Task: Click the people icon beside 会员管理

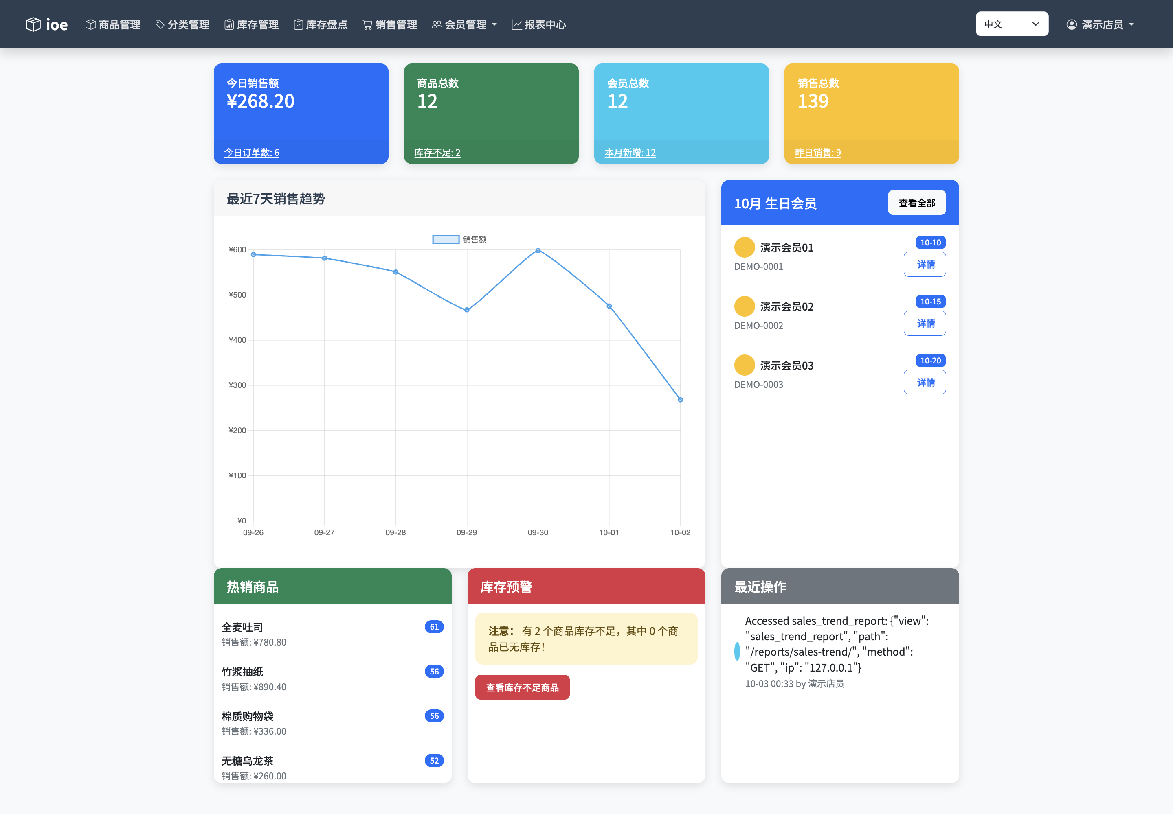Action: (437, 24)
